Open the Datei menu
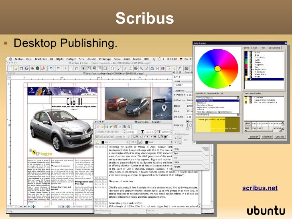This screenshot has height=219, width=292. pos(29,59)
